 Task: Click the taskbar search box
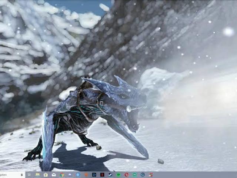pos(12,175)
